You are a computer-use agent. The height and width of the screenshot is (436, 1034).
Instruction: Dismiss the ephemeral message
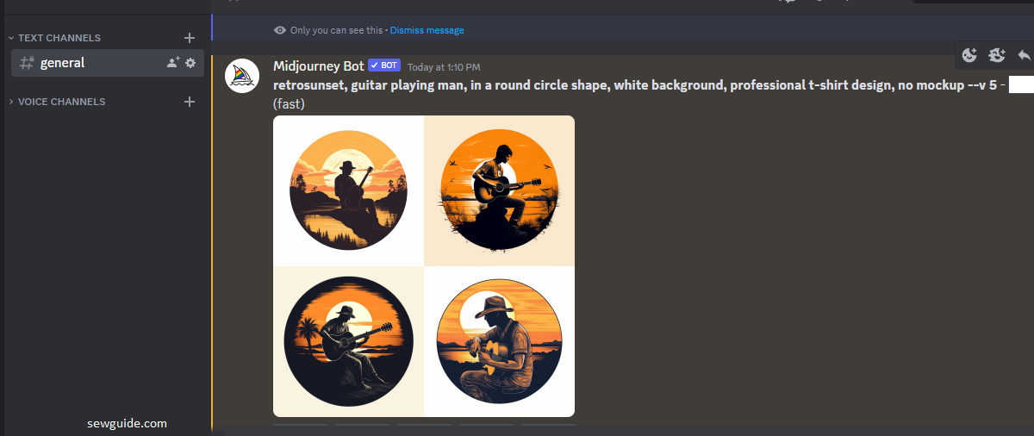pyautogui.click(x=427, y=30)
